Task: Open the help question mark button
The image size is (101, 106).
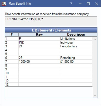Action: tap(71, 4)
